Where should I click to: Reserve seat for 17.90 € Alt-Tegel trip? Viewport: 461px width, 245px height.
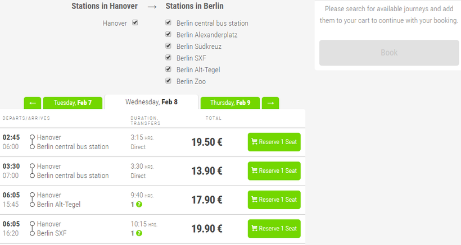click(274, 200)
